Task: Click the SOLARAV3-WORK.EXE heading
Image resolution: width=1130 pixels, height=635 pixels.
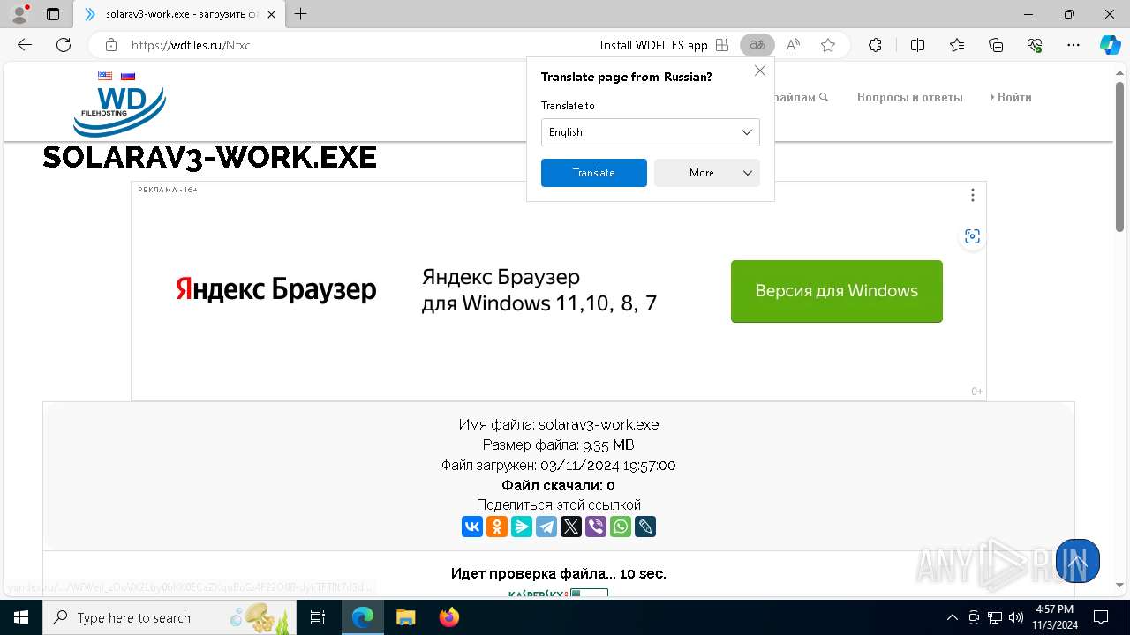Action: coord(210,158)
